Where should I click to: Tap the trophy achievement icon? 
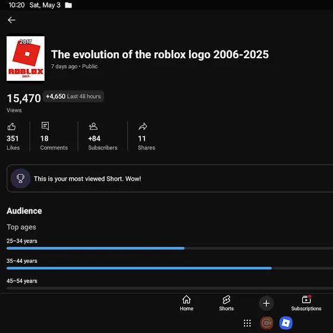tap(20, 178)
